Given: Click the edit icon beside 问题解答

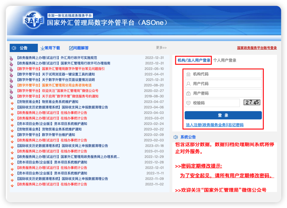Looking at the screenshot, I should (x=71, y=48).
